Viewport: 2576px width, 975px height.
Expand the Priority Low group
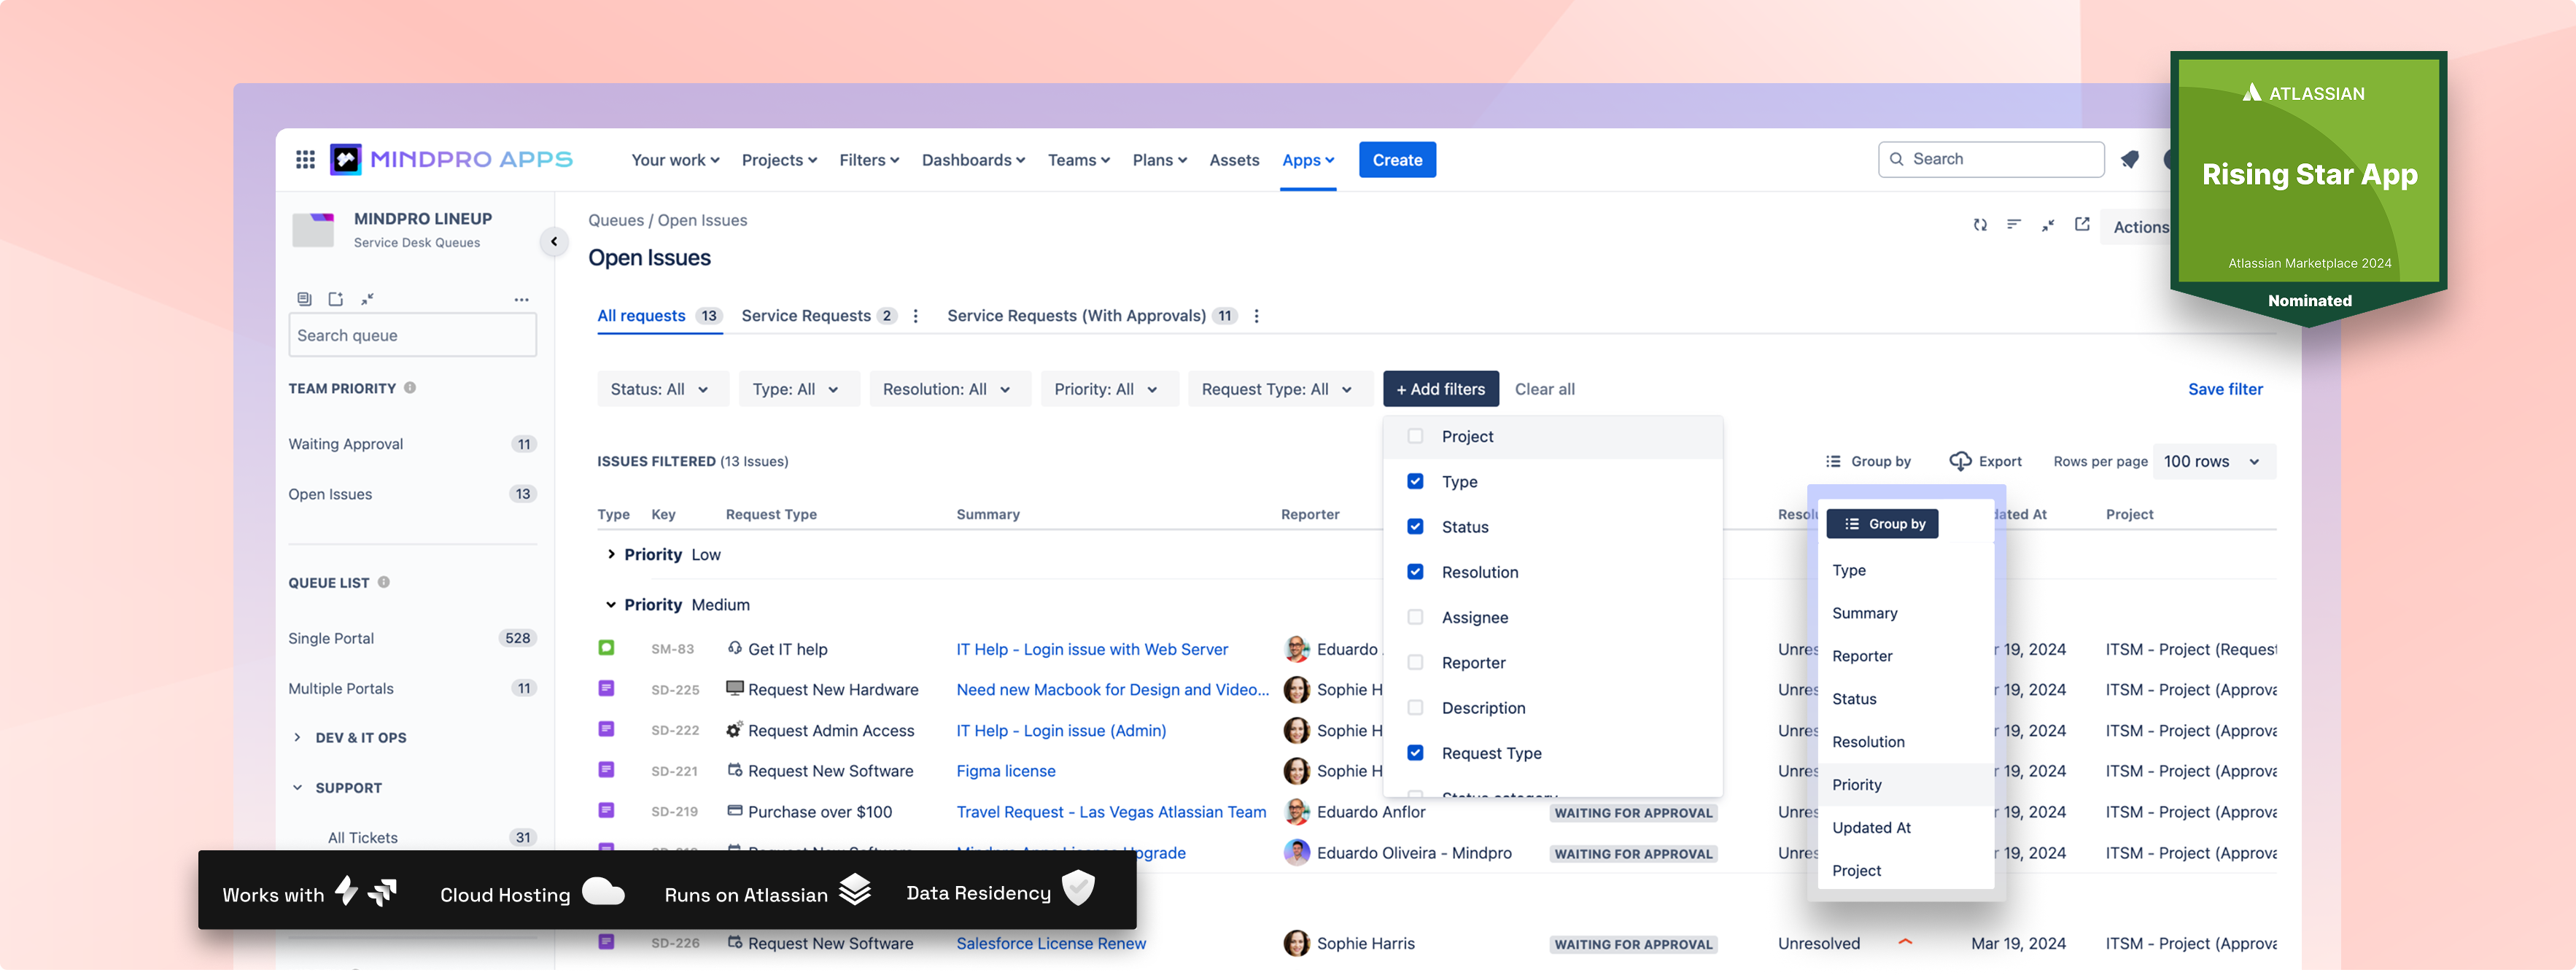611,556
